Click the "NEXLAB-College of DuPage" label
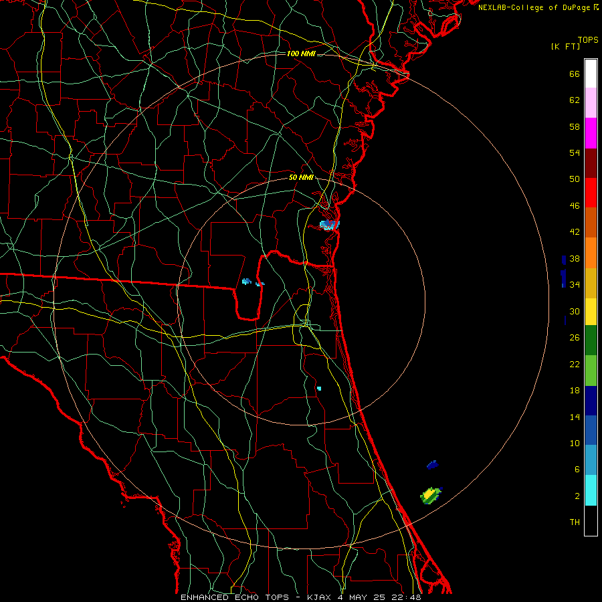This screenshot has width=602, height=602. point(535,7)
